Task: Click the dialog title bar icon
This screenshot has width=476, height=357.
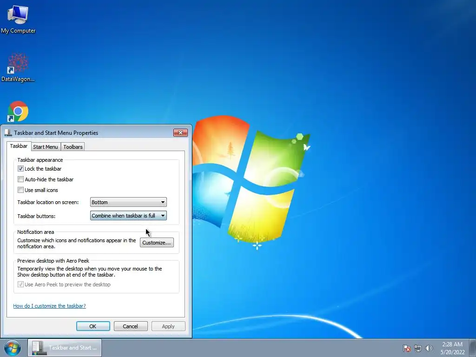Action: click(8, 132)
